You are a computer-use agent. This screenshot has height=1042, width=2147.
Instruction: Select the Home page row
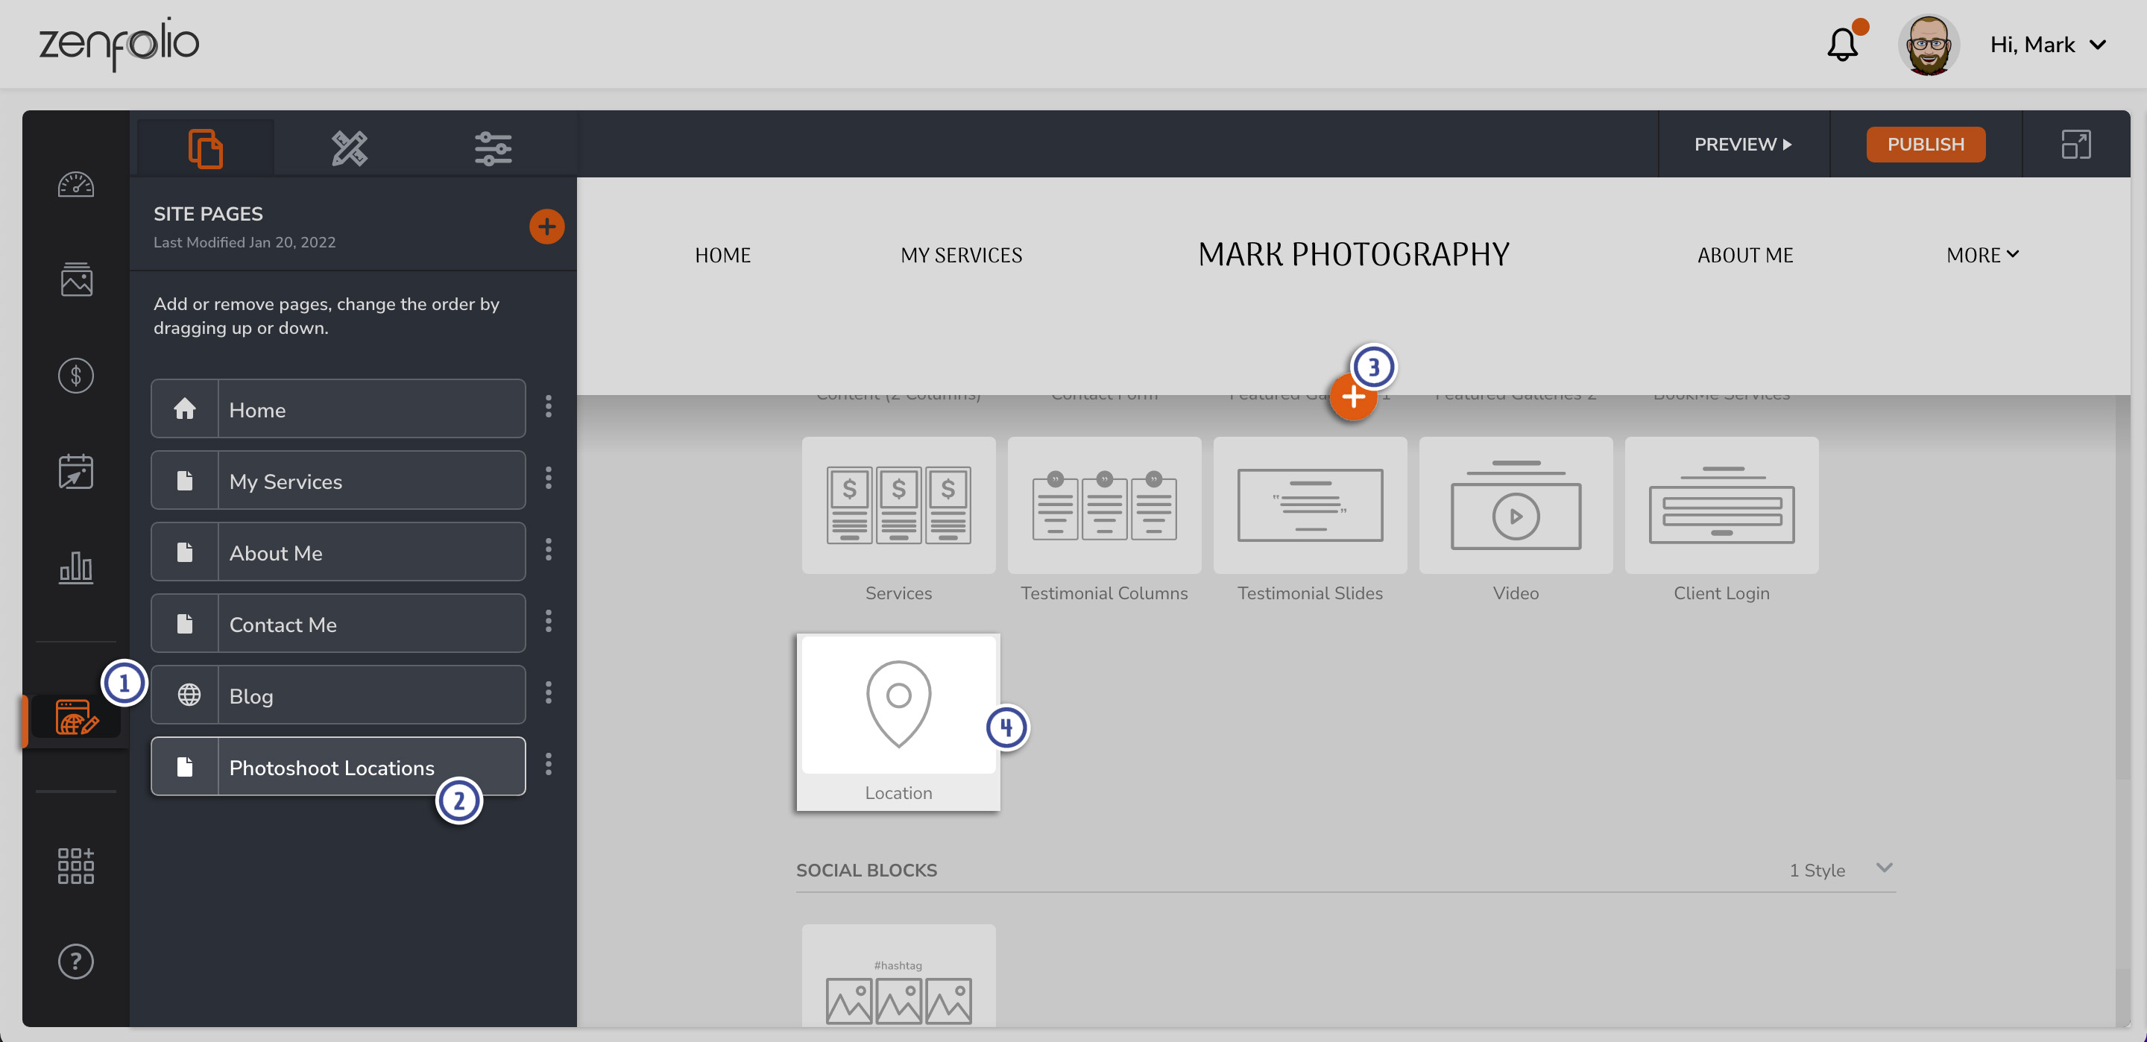[x=338, y=408]
